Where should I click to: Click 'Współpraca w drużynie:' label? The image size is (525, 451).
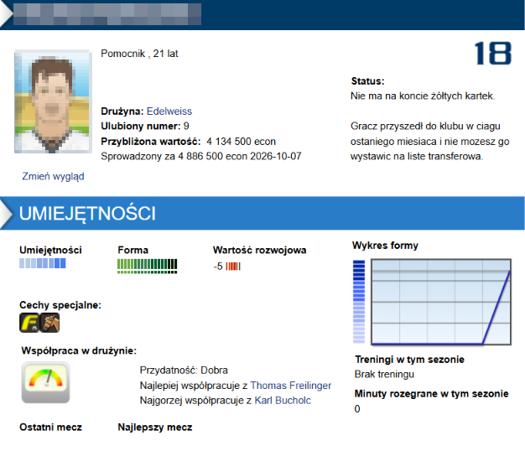[x=79, y=350]
